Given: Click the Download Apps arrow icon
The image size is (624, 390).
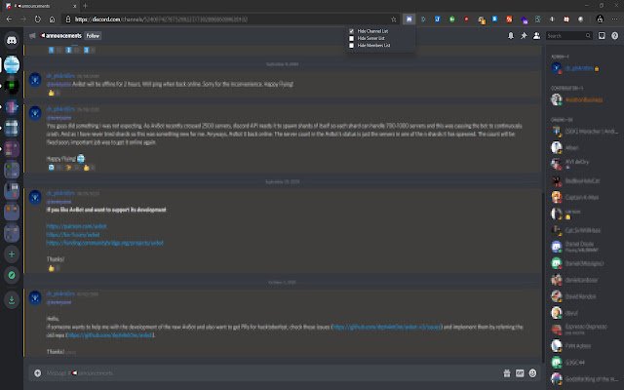Looking at the screenshot, I should point(12,300).
